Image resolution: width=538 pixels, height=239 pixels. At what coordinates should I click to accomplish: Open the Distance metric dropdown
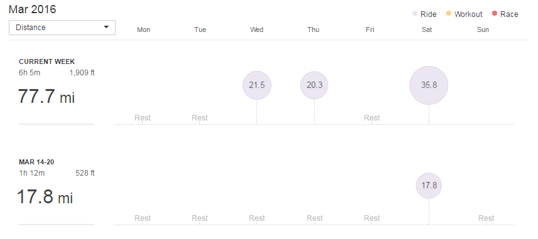[62, 28]
